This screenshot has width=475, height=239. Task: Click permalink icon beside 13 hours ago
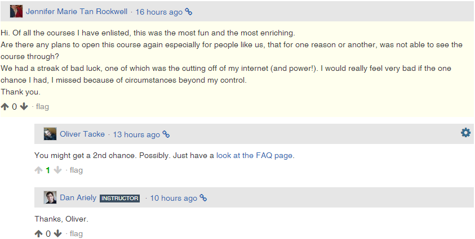coord(166,134)
